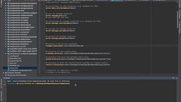
Task: Click the green inspection checkmark indicator
Action: coord(177,2)
